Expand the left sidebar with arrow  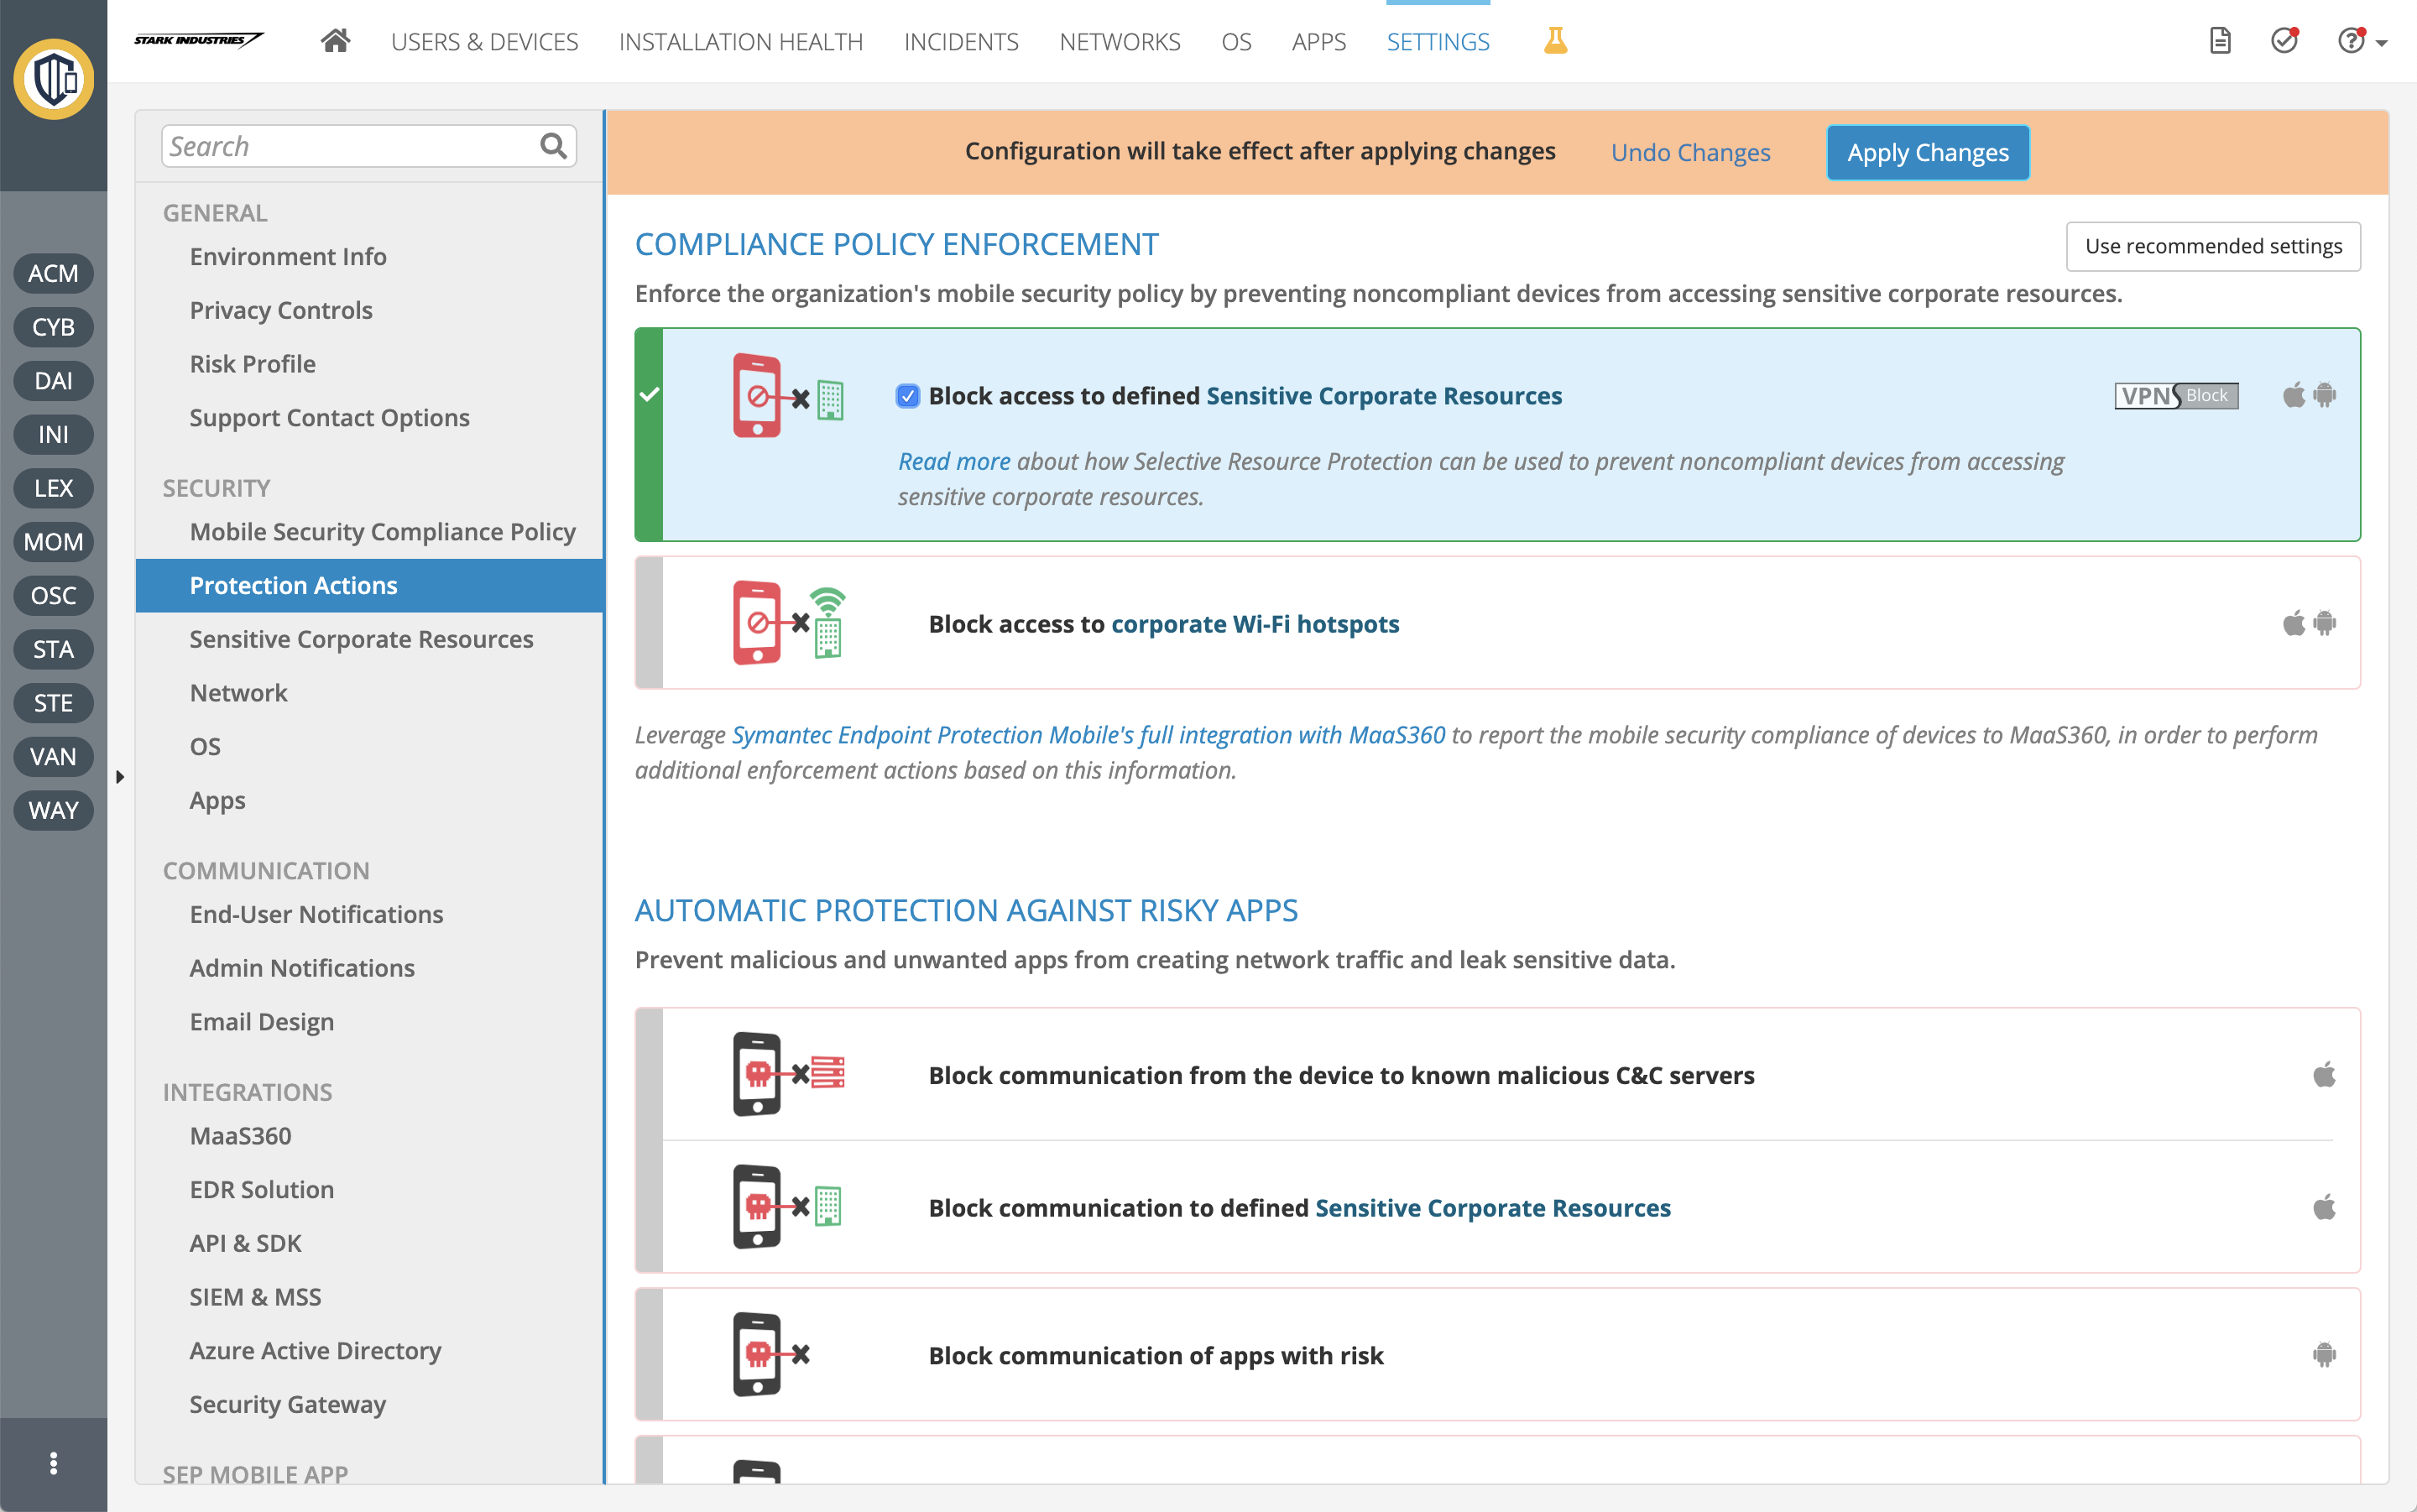click(120, 777)
